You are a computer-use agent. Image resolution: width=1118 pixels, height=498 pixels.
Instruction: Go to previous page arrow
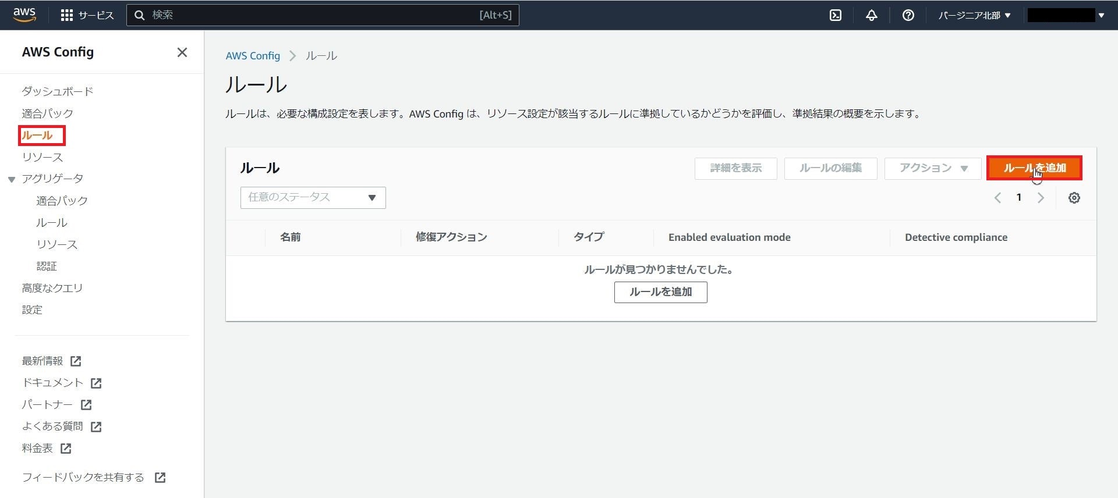click(x=997, y=198)
